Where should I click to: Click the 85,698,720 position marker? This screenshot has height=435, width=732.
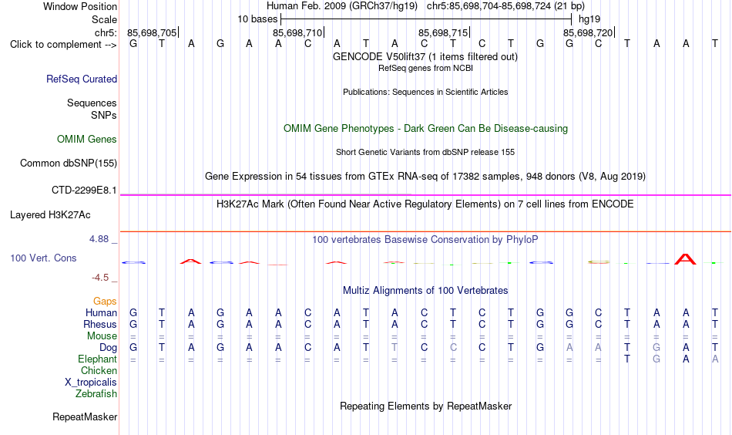coord(589,32)
